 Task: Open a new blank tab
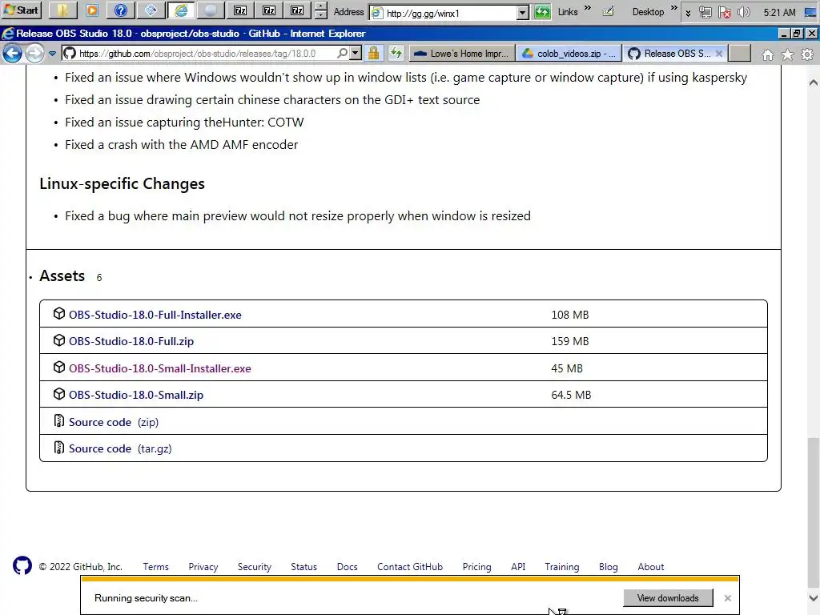pyautogui.click(x=739, y=54)
